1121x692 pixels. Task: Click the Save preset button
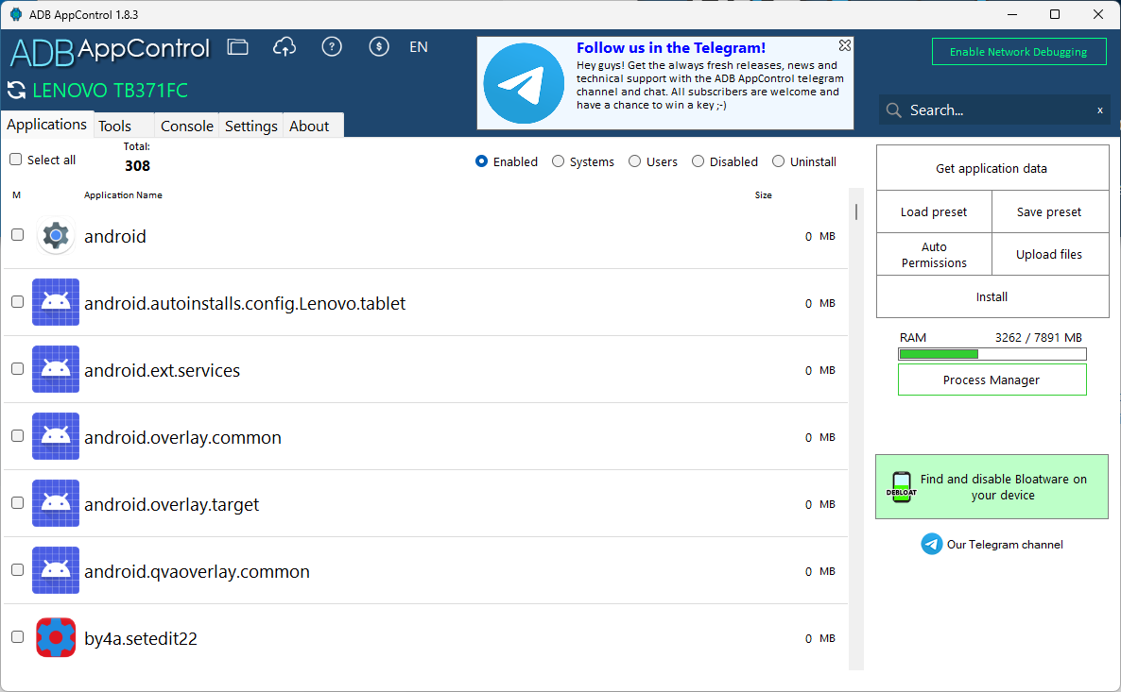(1049, 212)
